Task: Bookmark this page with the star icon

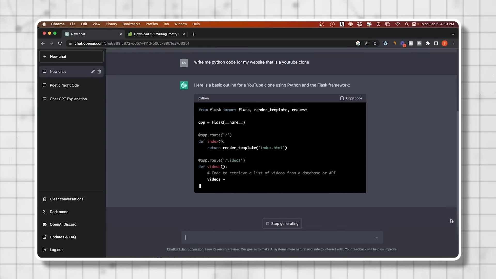Action: (375, 43)
